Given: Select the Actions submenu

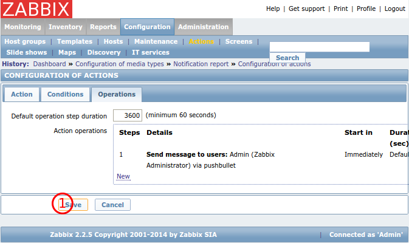Looking at the screenshot, I should click(x=201, y=41).
